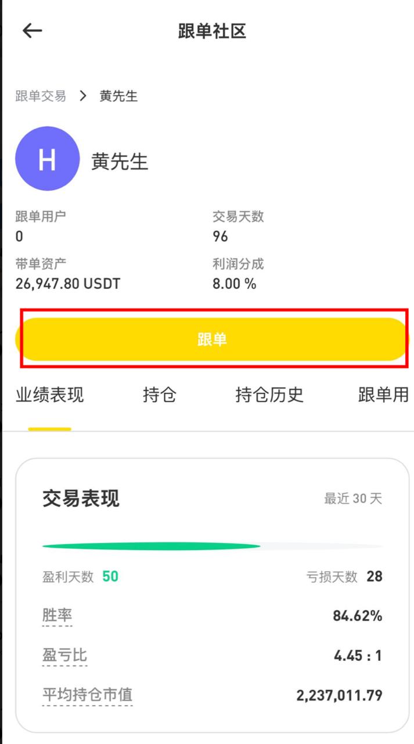
Task: Switch to the 持仓 tab
Action: point(159,395)
